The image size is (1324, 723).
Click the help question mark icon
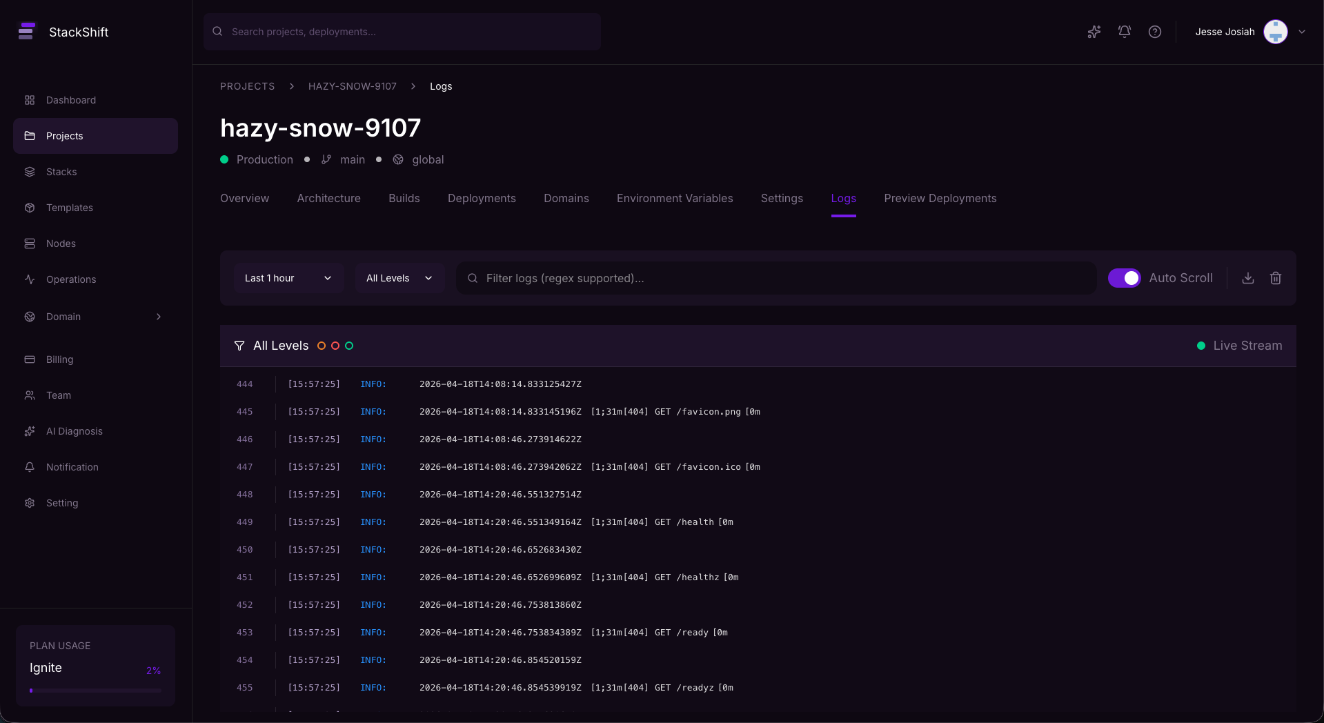[1155, 32]
